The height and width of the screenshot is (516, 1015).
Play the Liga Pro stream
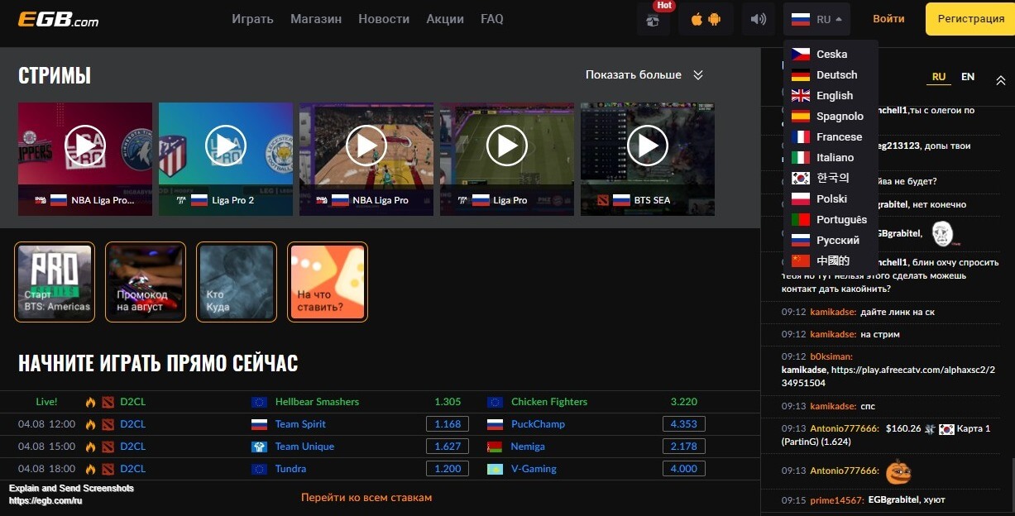click(x=507, y=146)
